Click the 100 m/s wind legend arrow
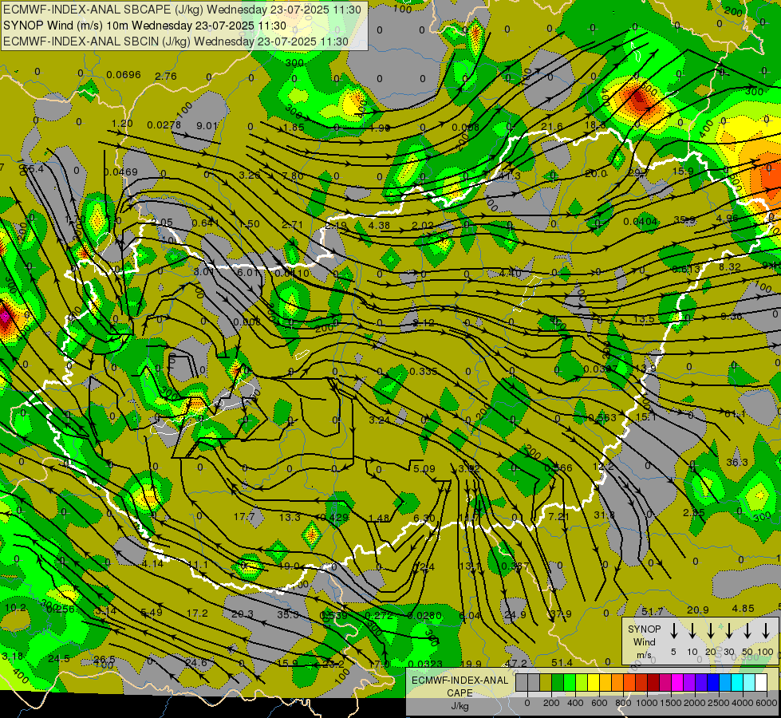 point(766,631)
